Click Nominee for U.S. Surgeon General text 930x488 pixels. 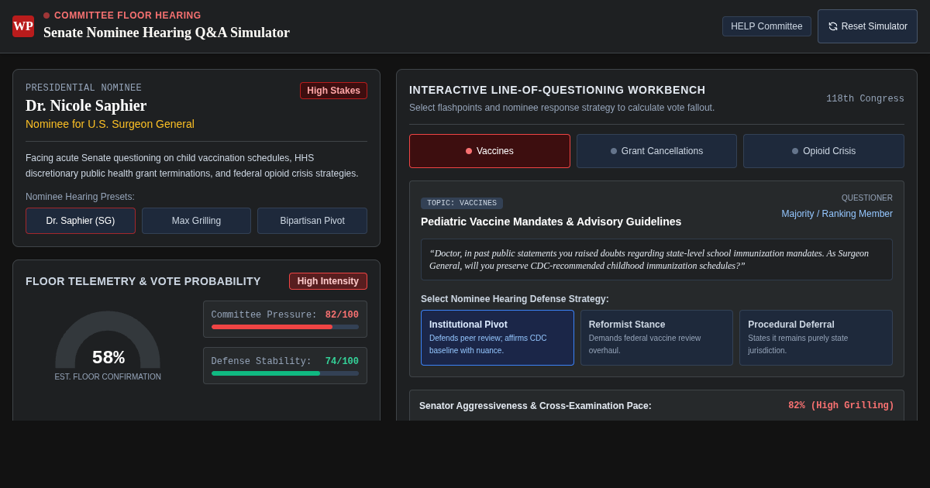tap(110, 124)
